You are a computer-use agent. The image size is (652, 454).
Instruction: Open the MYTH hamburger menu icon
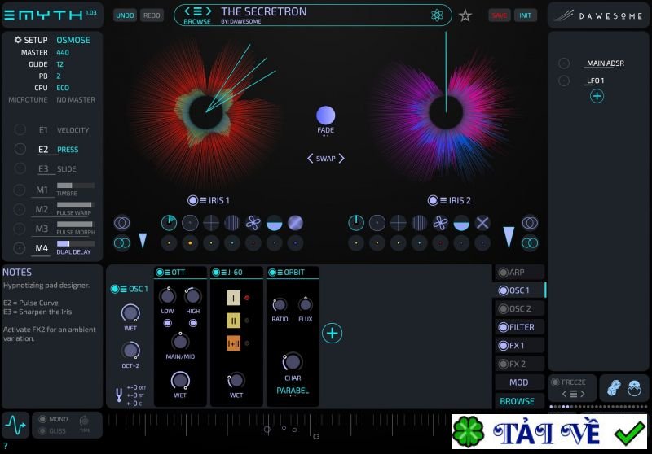pyautogui.click(x=9, y=15)
